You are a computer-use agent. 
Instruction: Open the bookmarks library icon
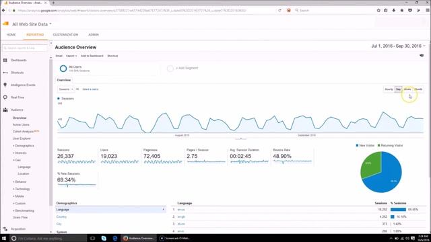click(x=386, y=11)
